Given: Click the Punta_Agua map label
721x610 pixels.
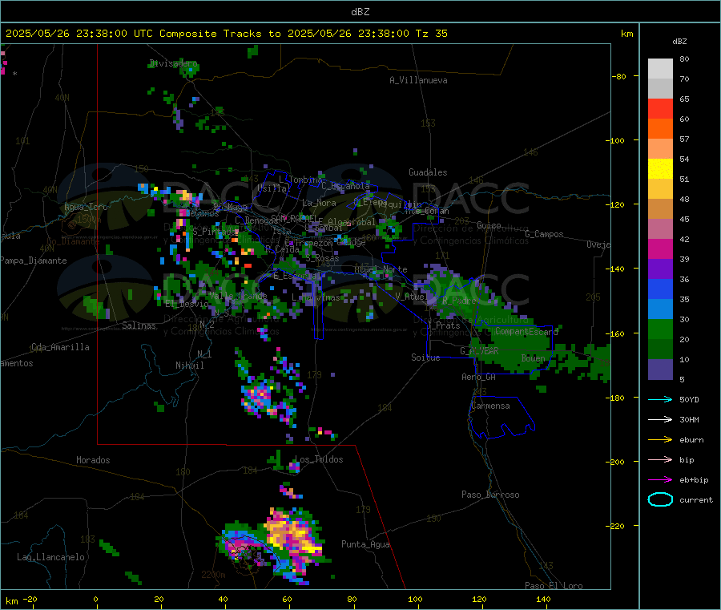Looking at the screenshot, I should tap(365, 544).
